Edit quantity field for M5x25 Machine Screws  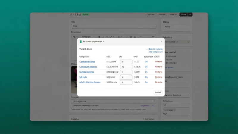(x=126, y=82)
